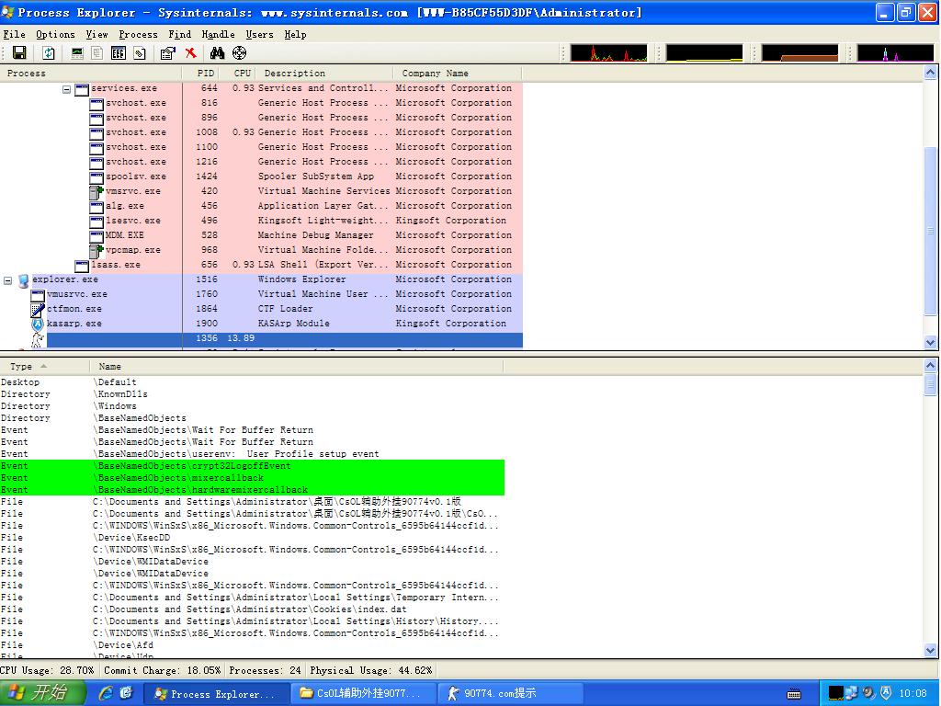
Task: Select the ctfmon.exe pen icon
Action: click(x=37, y=310)
